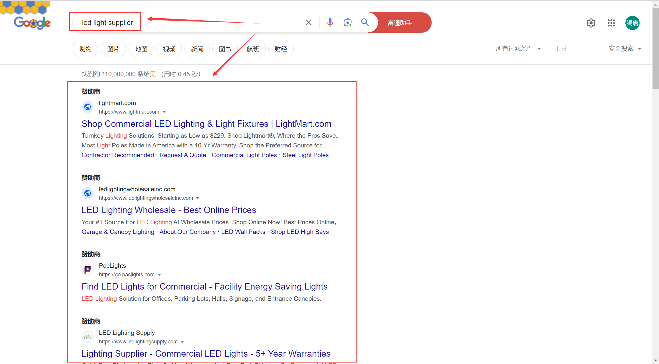Follow the About Our Company sitelink
The width and height of the screenshot is (659, 364).
188,232
